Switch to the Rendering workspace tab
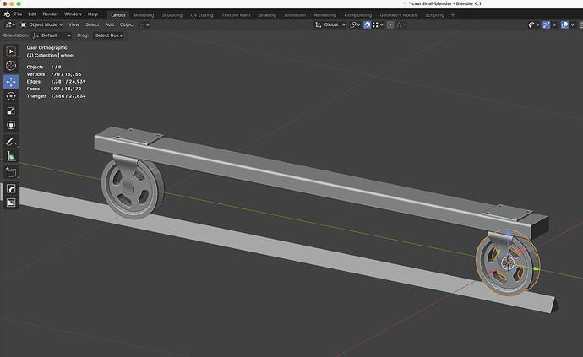 pyautogui.click(x=325, y=15)
